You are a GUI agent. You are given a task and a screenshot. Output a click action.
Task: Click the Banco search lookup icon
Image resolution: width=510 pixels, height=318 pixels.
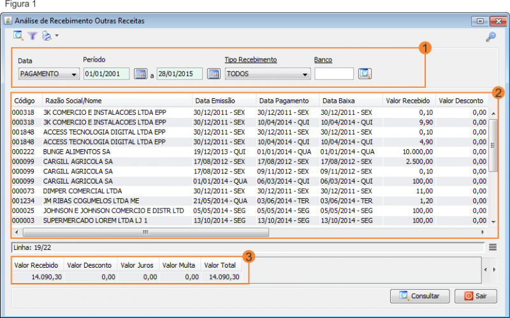(365, 74)
